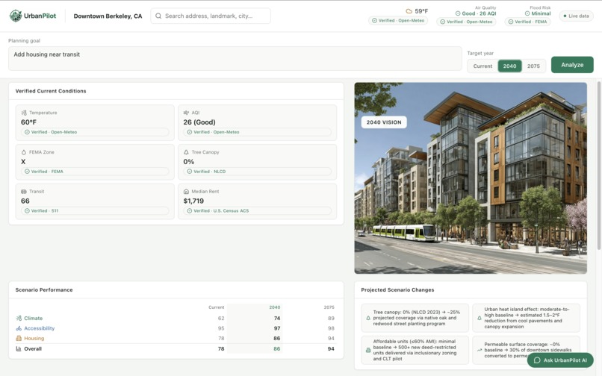Screen dimensions: 602x376
Task: Click the Overall 2040 score of 86
Action: (x=277, y=348)
